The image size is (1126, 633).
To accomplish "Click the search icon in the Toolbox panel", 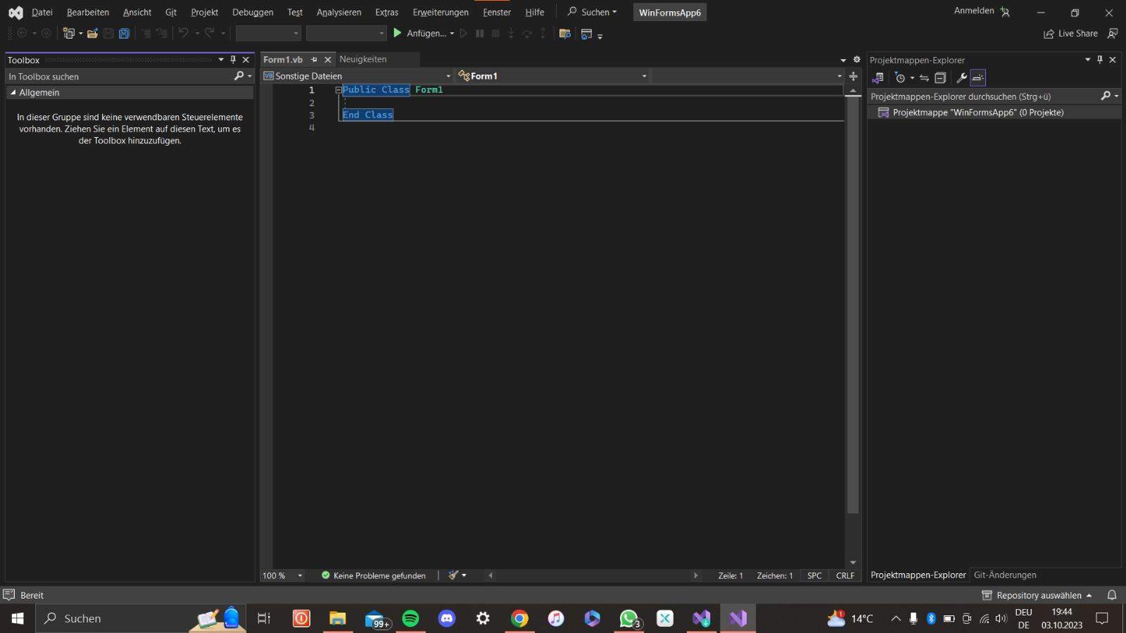I will pos(239,76).
